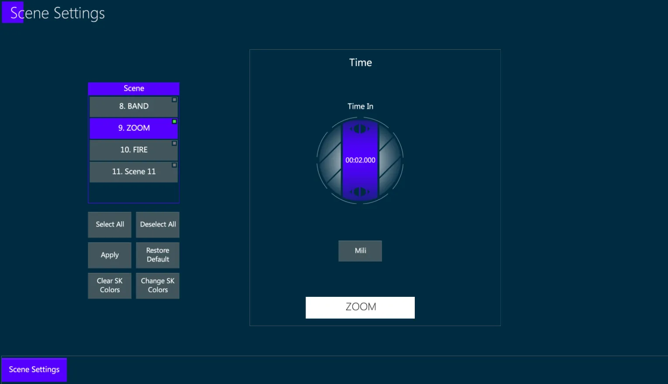Viewport: 668px width, 384px height.
Task: Apply the scene settings
Action: 110,255
